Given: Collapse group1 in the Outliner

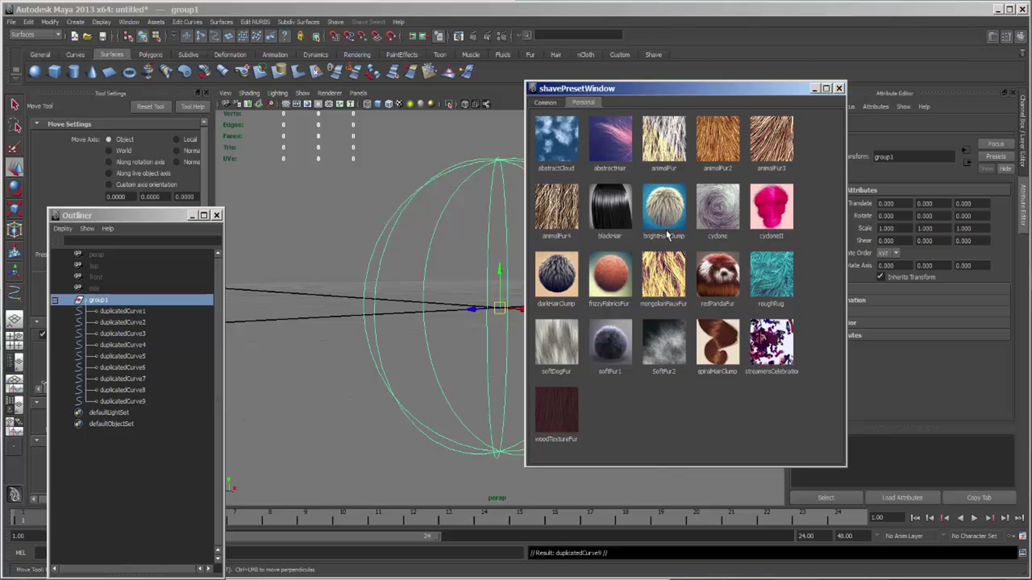Looking at the screenshot, I should pos(55,300).
